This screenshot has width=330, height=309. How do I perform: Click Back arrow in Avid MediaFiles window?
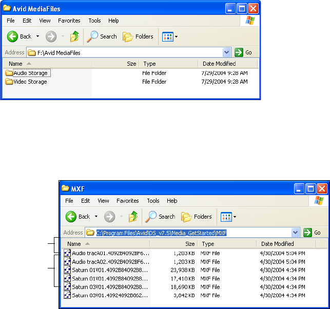point(12,36)
